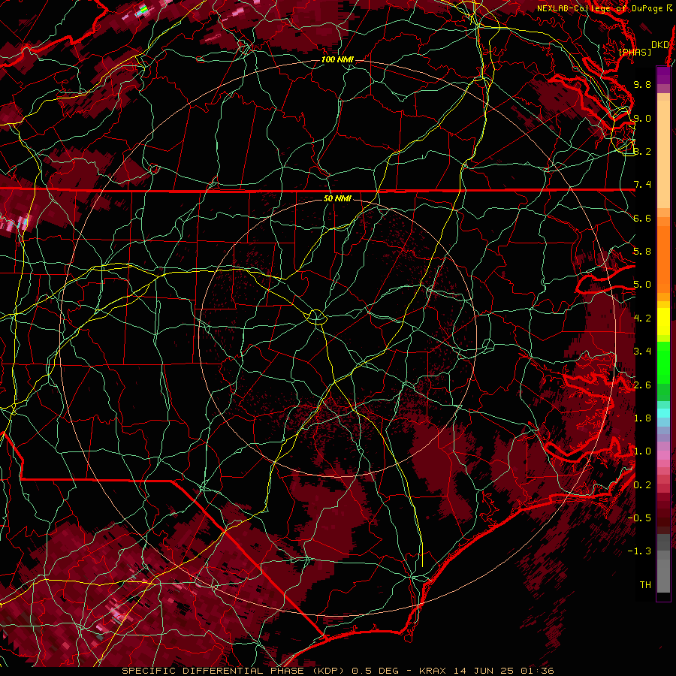
Task: Click the 6.6 scale value
Action: (642, 218)
